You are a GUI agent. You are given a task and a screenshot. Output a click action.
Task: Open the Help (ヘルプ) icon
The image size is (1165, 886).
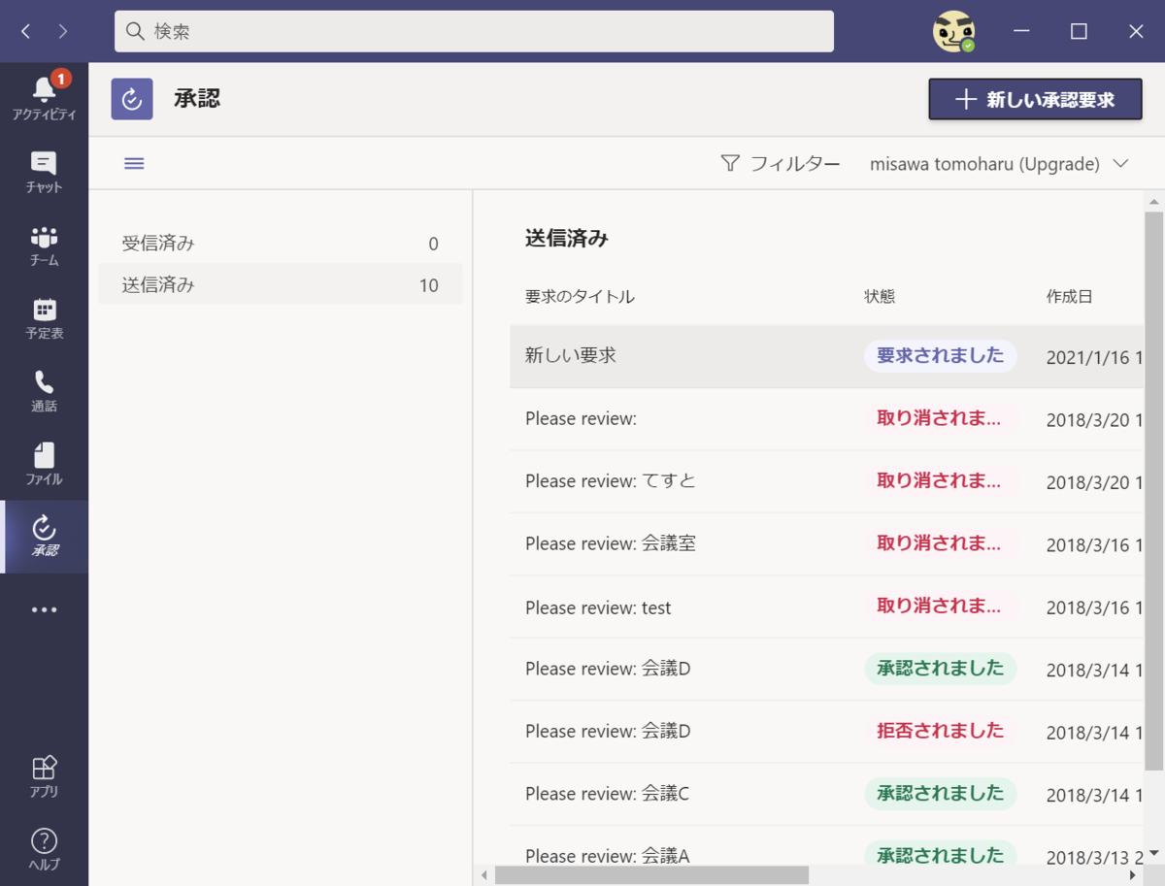(x=44, y=849)
